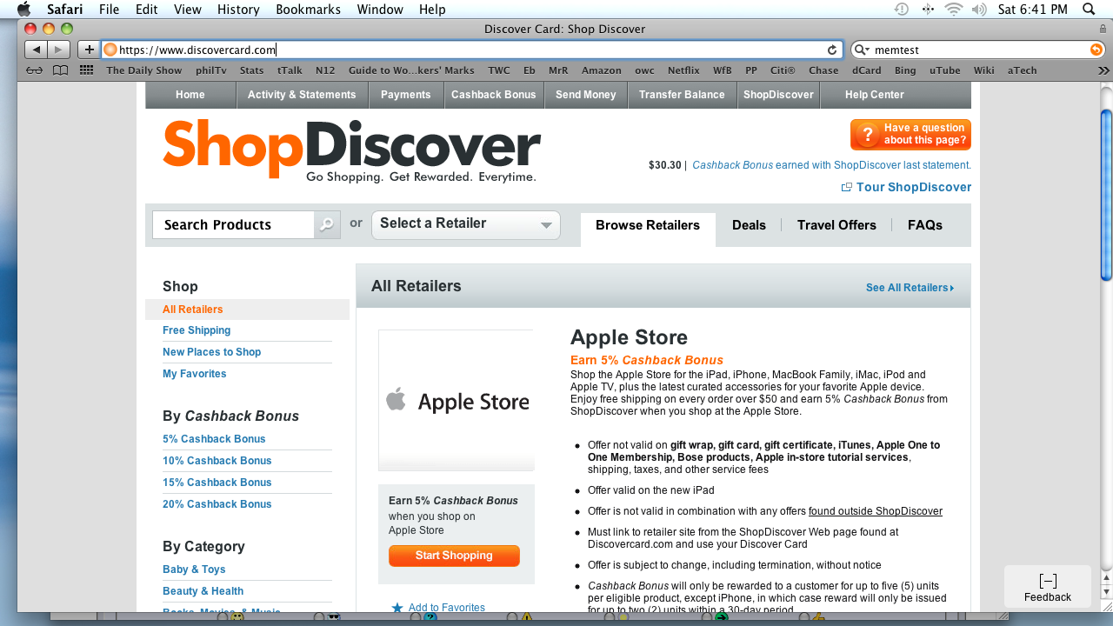Screen dimensions: 1113x626
Task: Click the site favicon in the address bar
Action: click(110, 50)
